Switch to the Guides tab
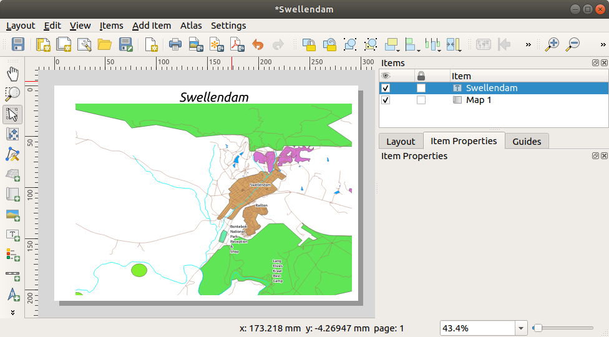The height and width of the screenshot is (337, 609). tap(526, 141)
